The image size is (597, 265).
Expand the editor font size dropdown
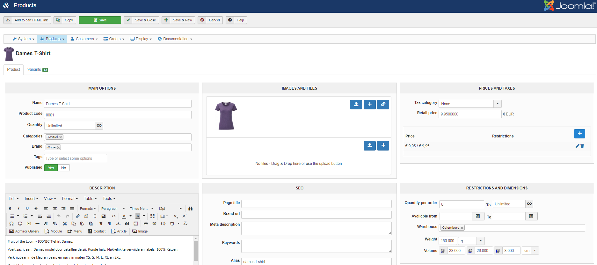pos(180,209)
